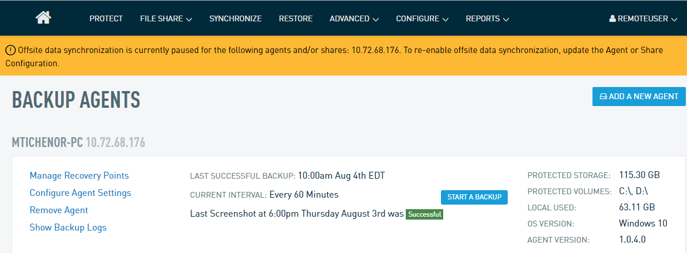Image resolution: width=687 pixels, height=253 pixels.
Task: Go to the PROTECT menu item
Action: (106, 18)
